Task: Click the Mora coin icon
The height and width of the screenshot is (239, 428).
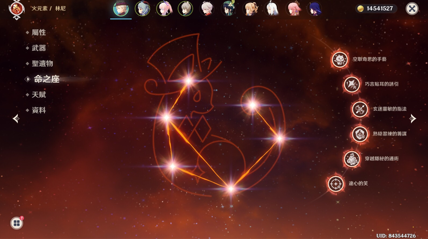Action: point(360,9)
